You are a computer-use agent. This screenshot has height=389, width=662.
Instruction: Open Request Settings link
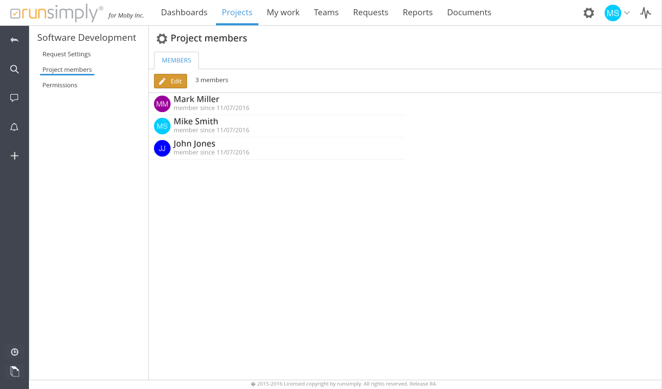tap(67, 54)
